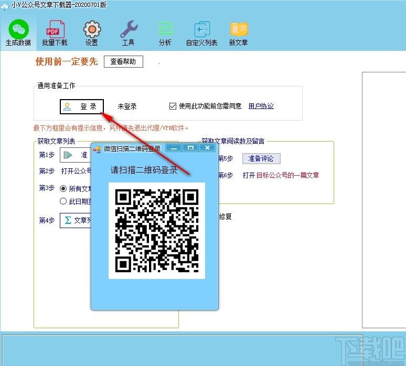Click the 未登录 status text
The width and height of the screenshot is (406, 366).
click(x=127, y=106)
